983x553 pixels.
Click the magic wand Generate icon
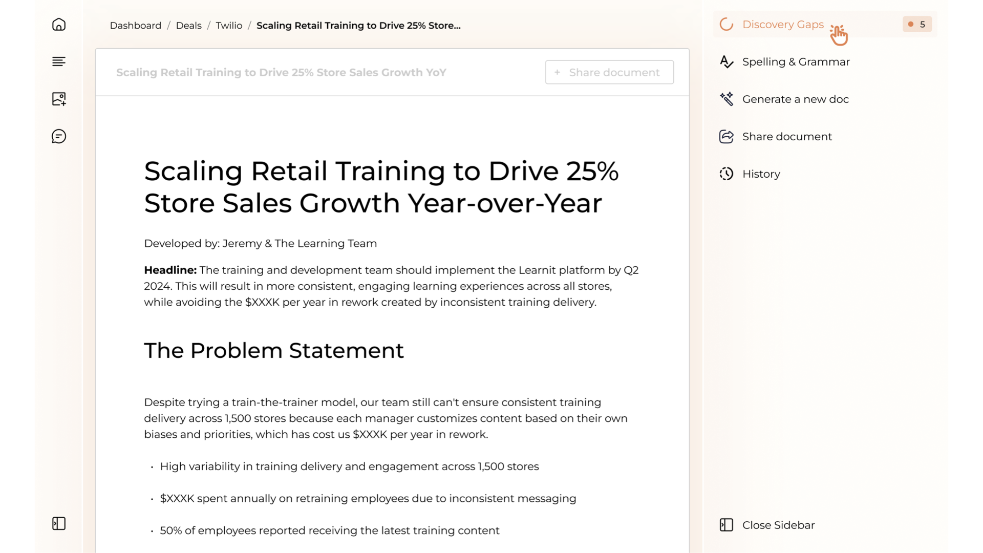(x=726, y=99)
